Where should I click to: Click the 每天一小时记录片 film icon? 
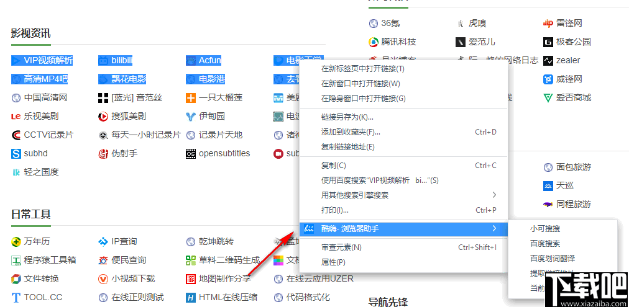click(x=103, y=135)
